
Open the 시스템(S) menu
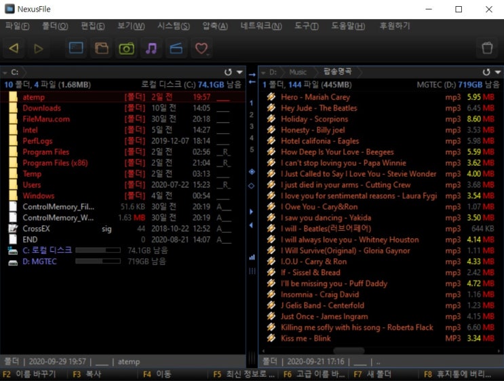click(x=173, y=26)
